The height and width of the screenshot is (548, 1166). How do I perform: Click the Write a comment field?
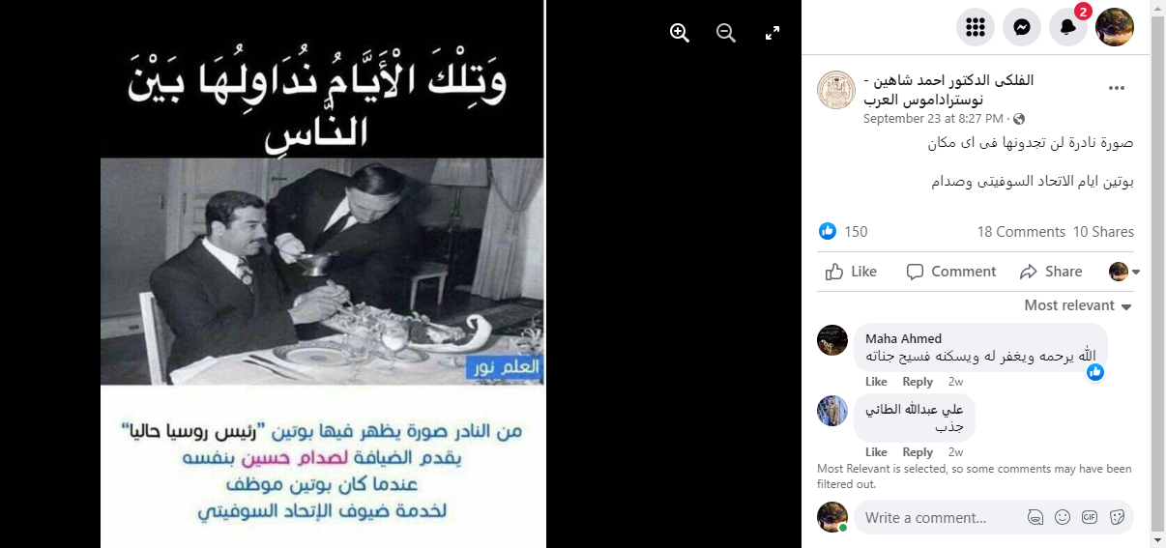(938, 517)
